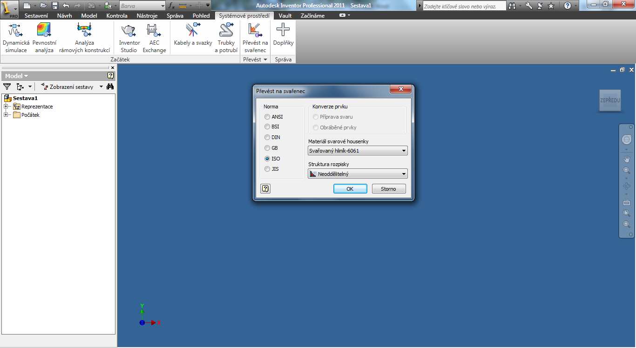The height and width of the screenshot is (348, 636).
Task: Open favorites star icon
Action: [x=551, y=6]
